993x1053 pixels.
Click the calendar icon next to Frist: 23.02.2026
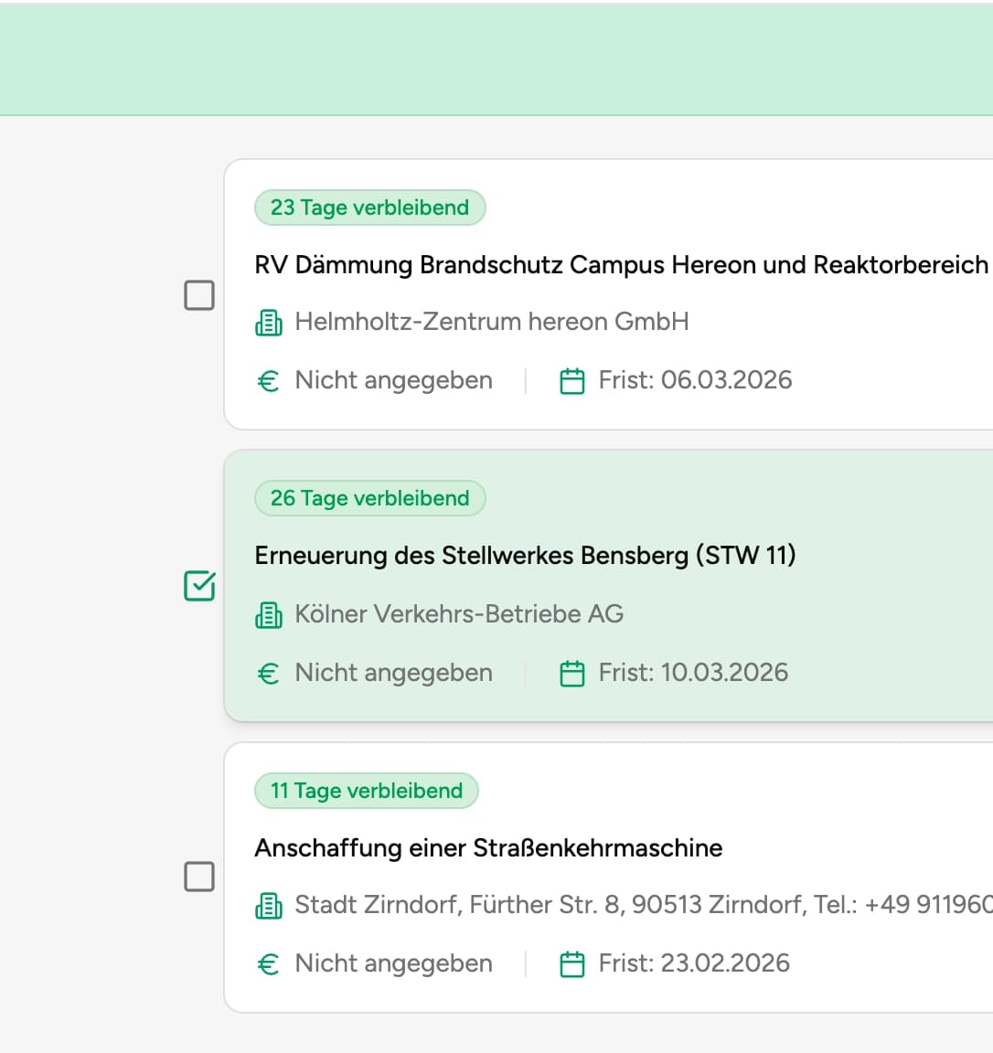572,964
